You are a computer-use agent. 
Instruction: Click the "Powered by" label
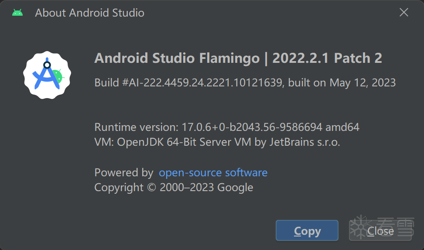(x=124, y=173)
